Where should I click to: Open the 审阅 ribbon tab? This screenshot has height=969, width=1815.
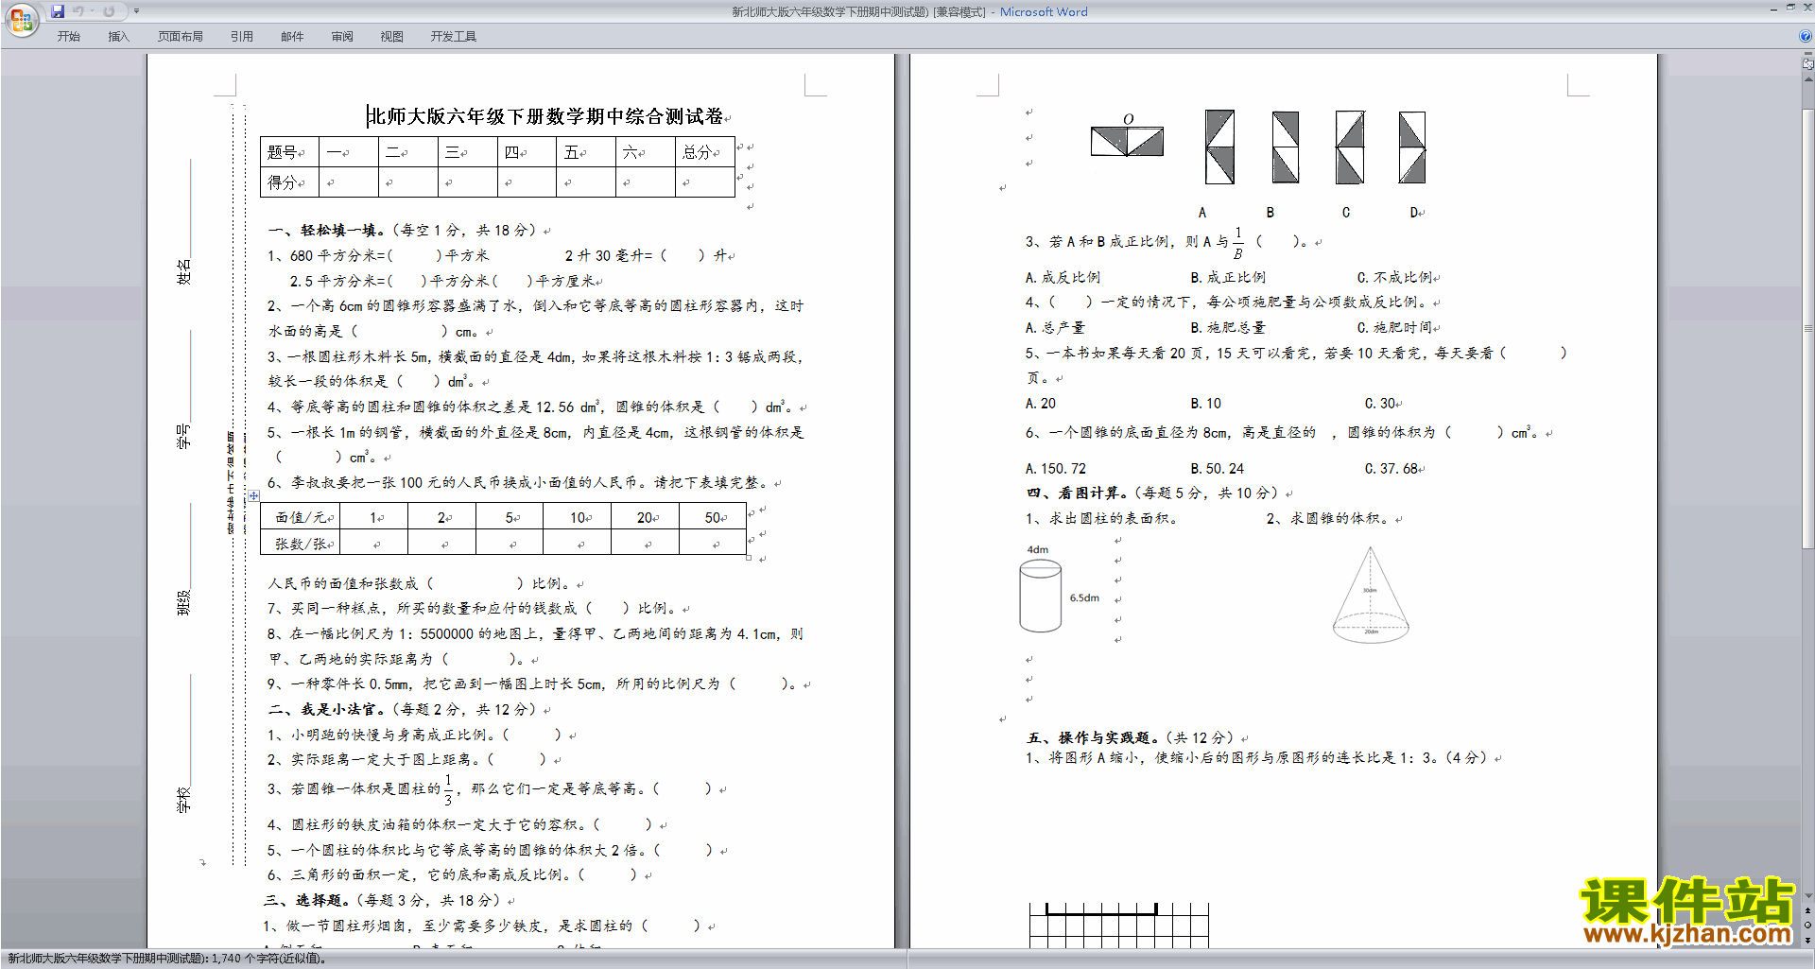[342, 37]
